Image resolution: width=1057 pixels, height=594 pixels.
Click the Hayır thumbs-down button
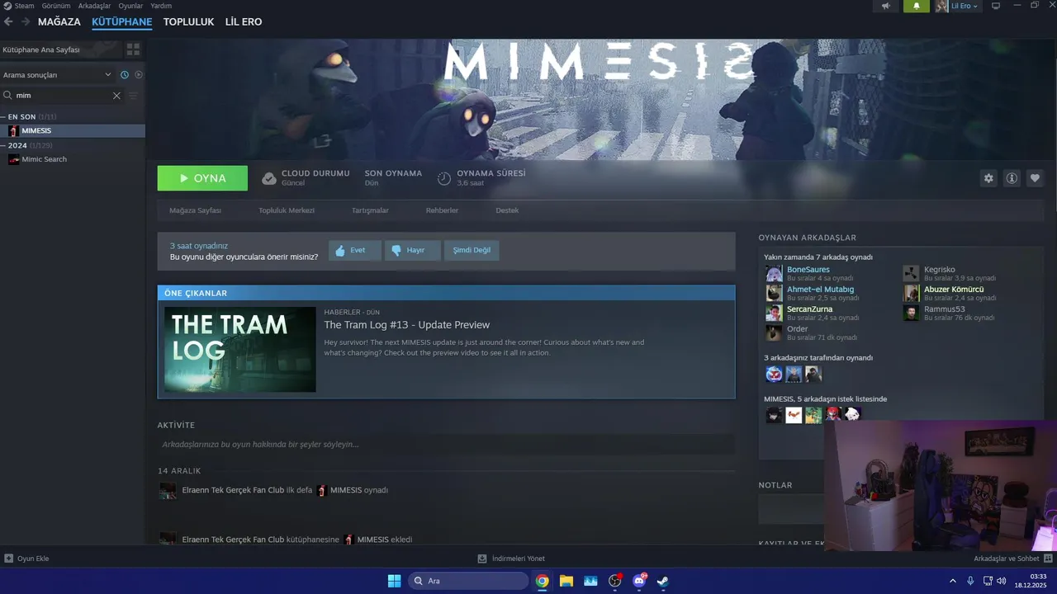pos(413,250)
